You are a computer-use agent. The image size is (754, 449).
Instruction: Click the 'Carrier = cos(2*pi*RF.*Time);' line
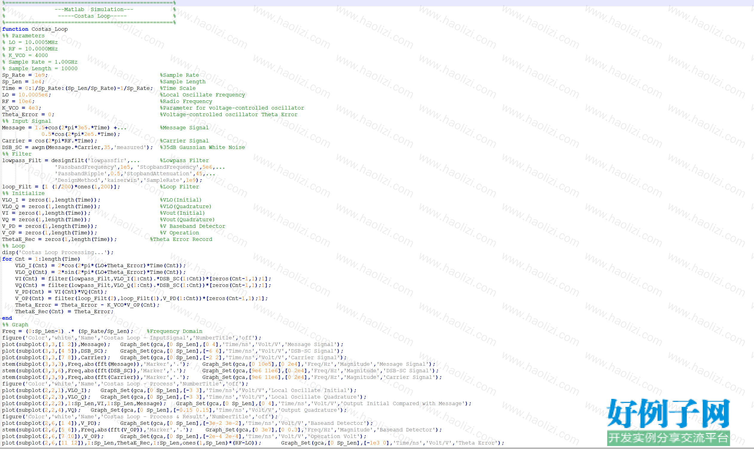(x=50, y=141)
